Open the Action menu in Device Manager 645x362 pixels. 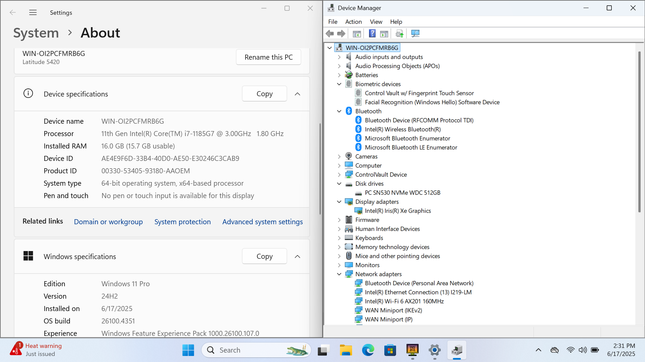pos(353,22)
